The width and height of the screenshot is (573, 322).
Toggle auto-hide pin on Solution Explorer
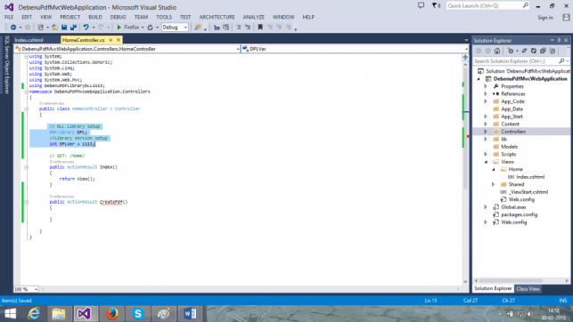559,40
